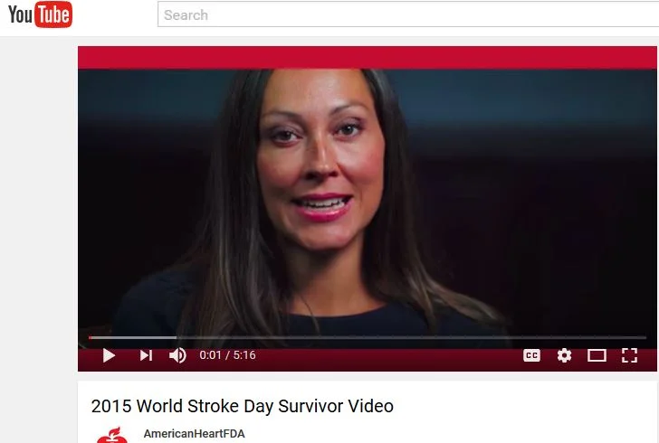This screenshot has width=659, height=443.
Task: Click the red start of the seek bar
Action: tap(90, 337)
